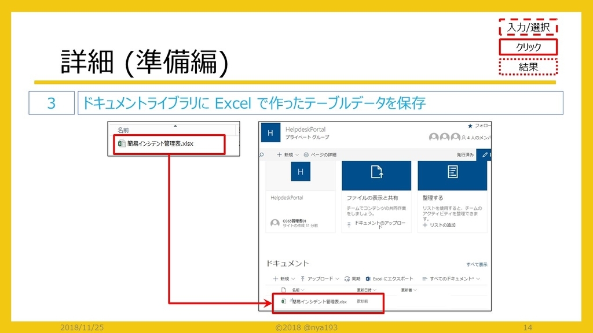593x333 pixels.
Task: Click the pencil edit button on page bar
Action: point(485,155)
